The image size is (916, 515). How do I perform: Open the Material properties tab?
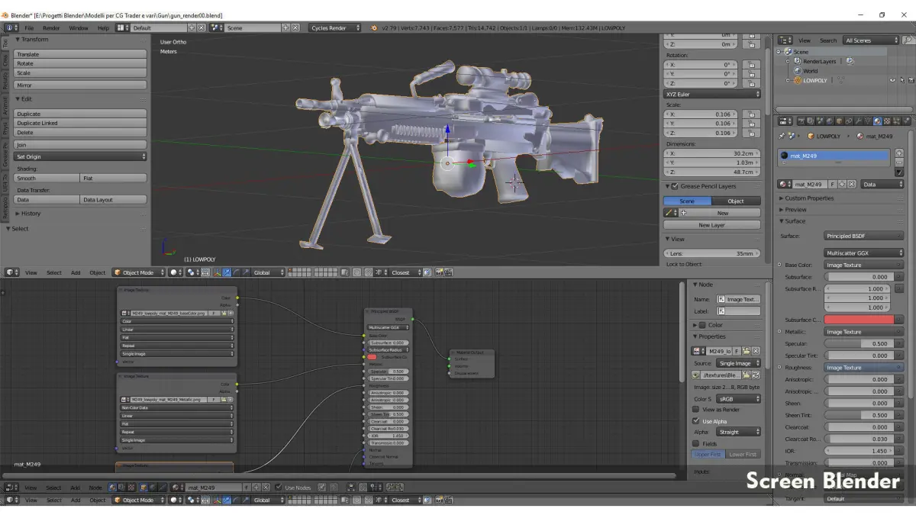(x=877, y=121)
